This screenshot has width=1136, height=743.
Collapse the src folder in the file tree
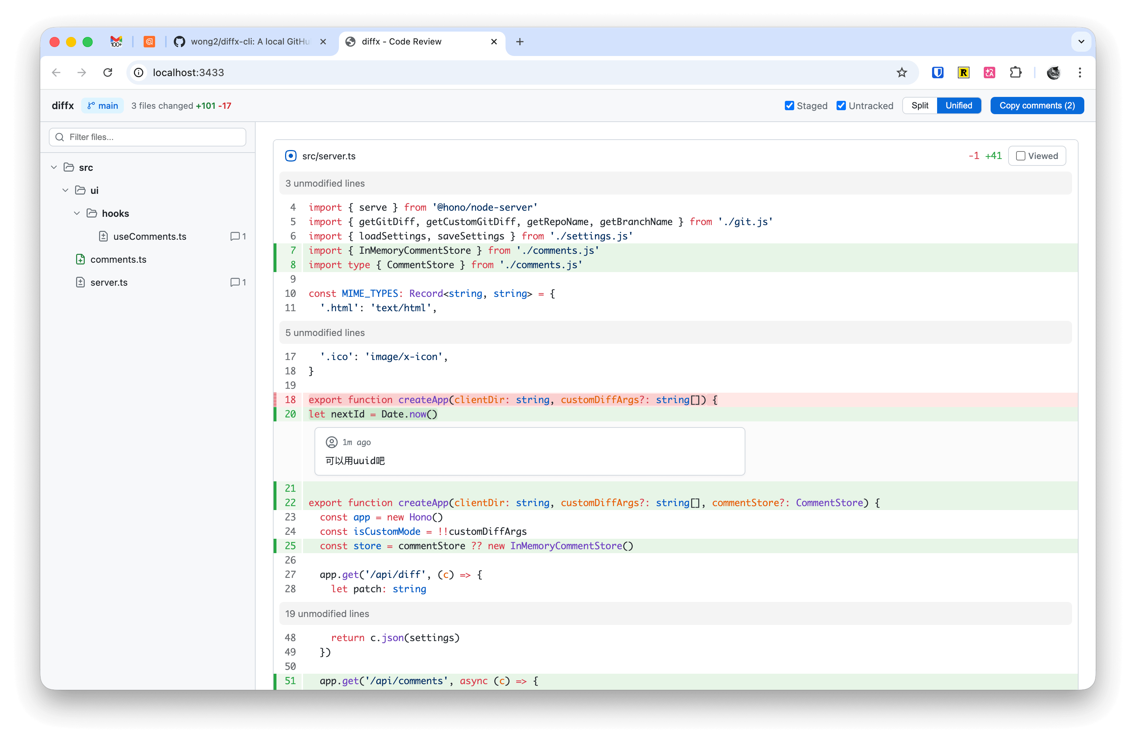pos(53,167)
